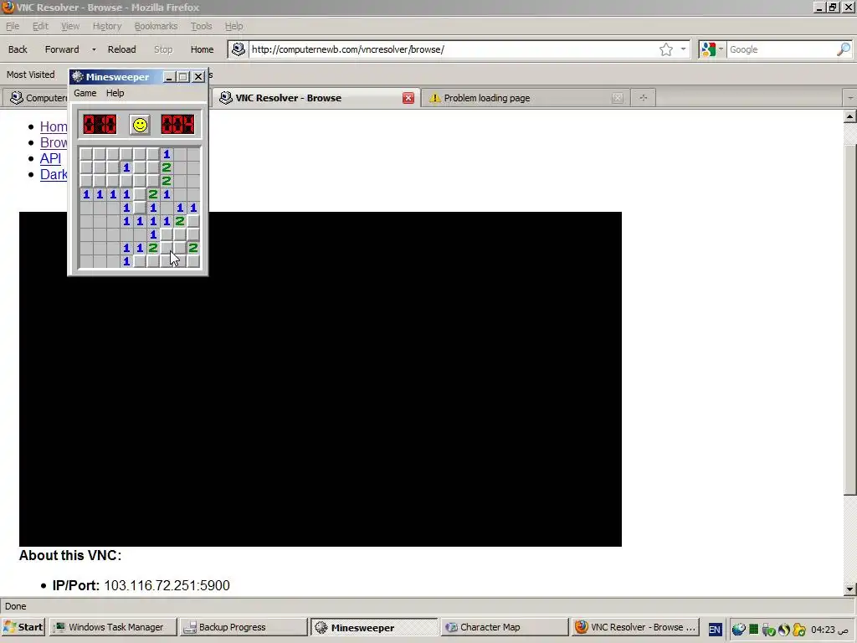Reload the current page
This screenshot has height=643, width=857.
(121, 49)
